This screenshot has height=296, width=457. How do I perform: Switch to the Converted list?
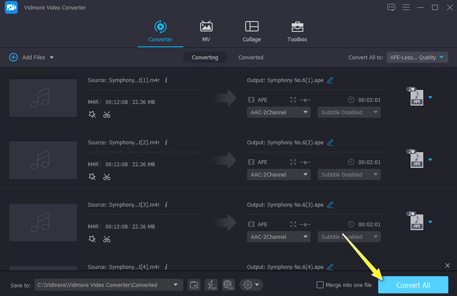click(x=251, y=58)
